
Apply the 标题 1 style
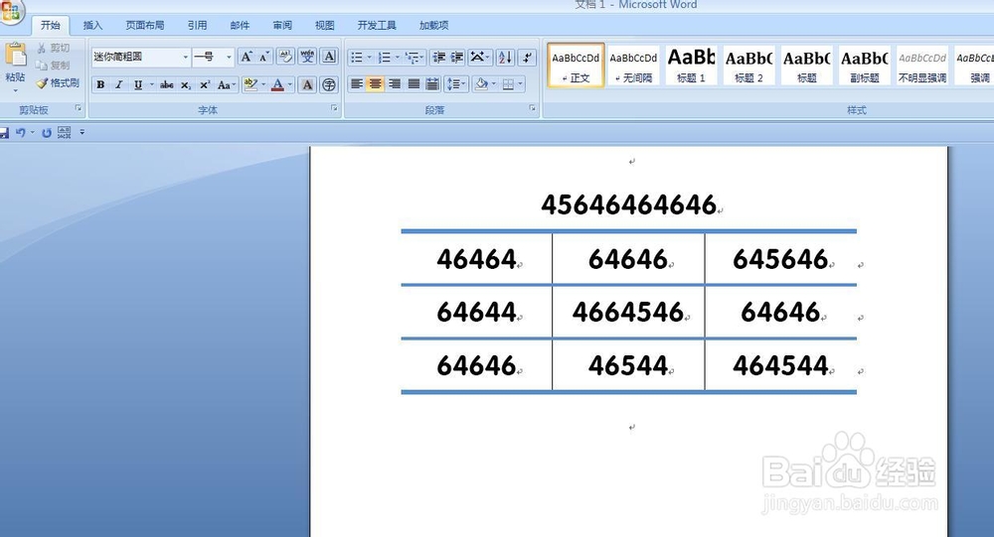[x=691, y=66]
